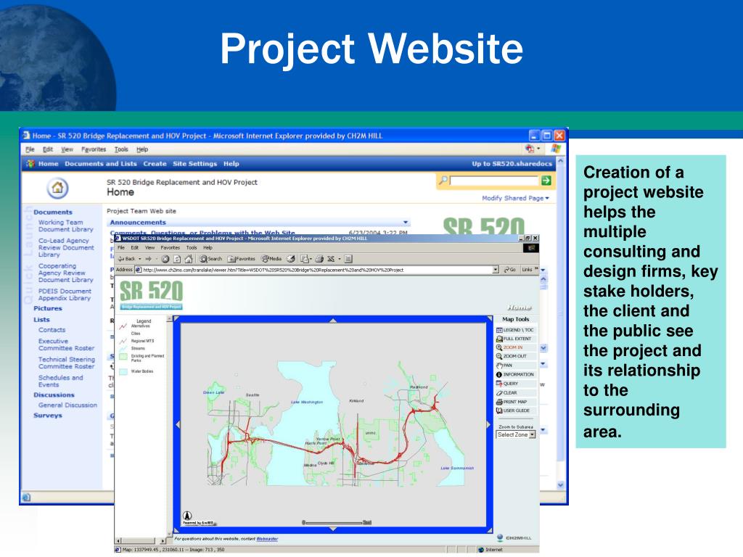Open the View menu in the Home window
This screenshot has width=743, height=557.
pos(67,149)
